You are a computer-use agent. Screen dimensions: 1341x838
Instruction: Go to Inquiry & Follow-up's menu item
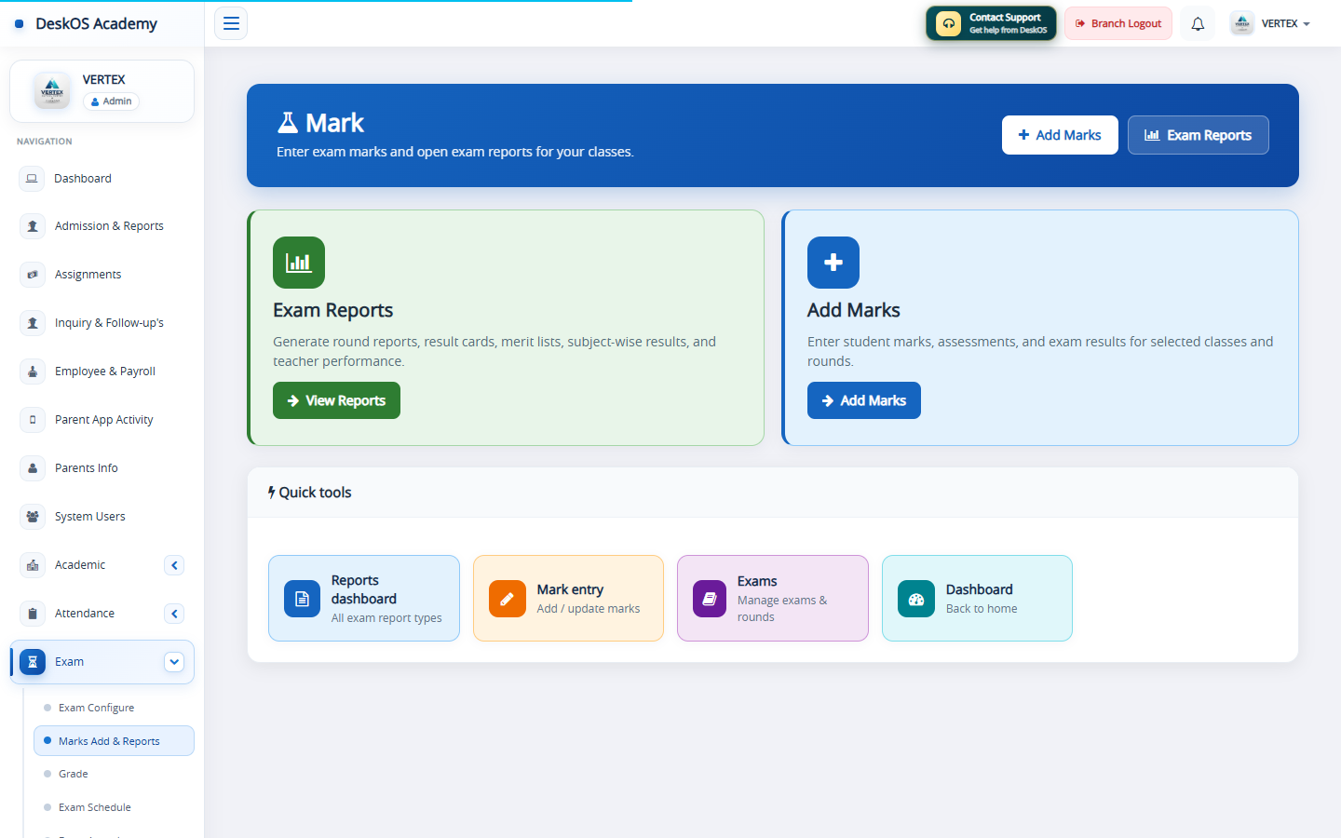(x=102, y=323)
